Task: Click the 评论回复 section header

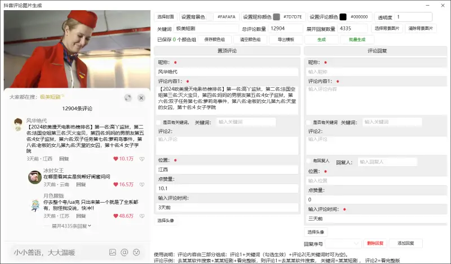Action: (377, 50)
